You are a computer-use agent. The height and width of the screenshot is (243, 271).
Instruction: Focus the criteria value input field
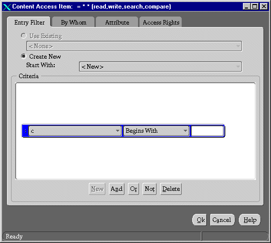(207, 131)
